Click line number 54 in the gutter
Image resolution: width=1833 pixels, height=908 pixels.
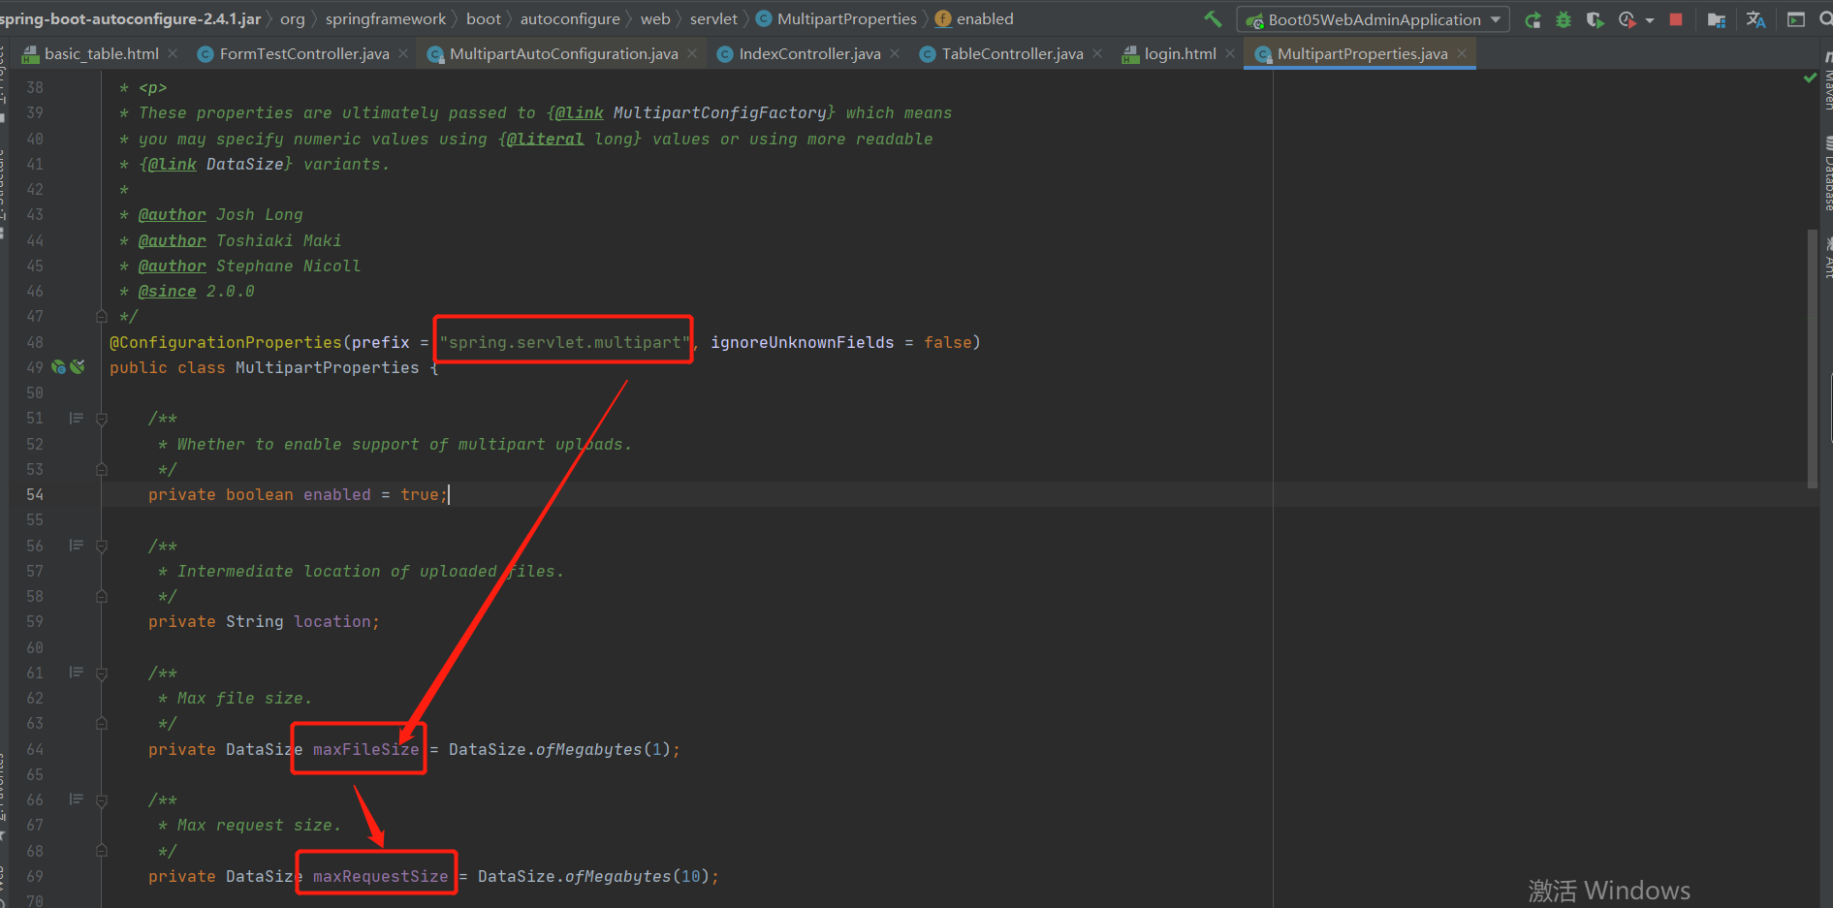[34, 494]
